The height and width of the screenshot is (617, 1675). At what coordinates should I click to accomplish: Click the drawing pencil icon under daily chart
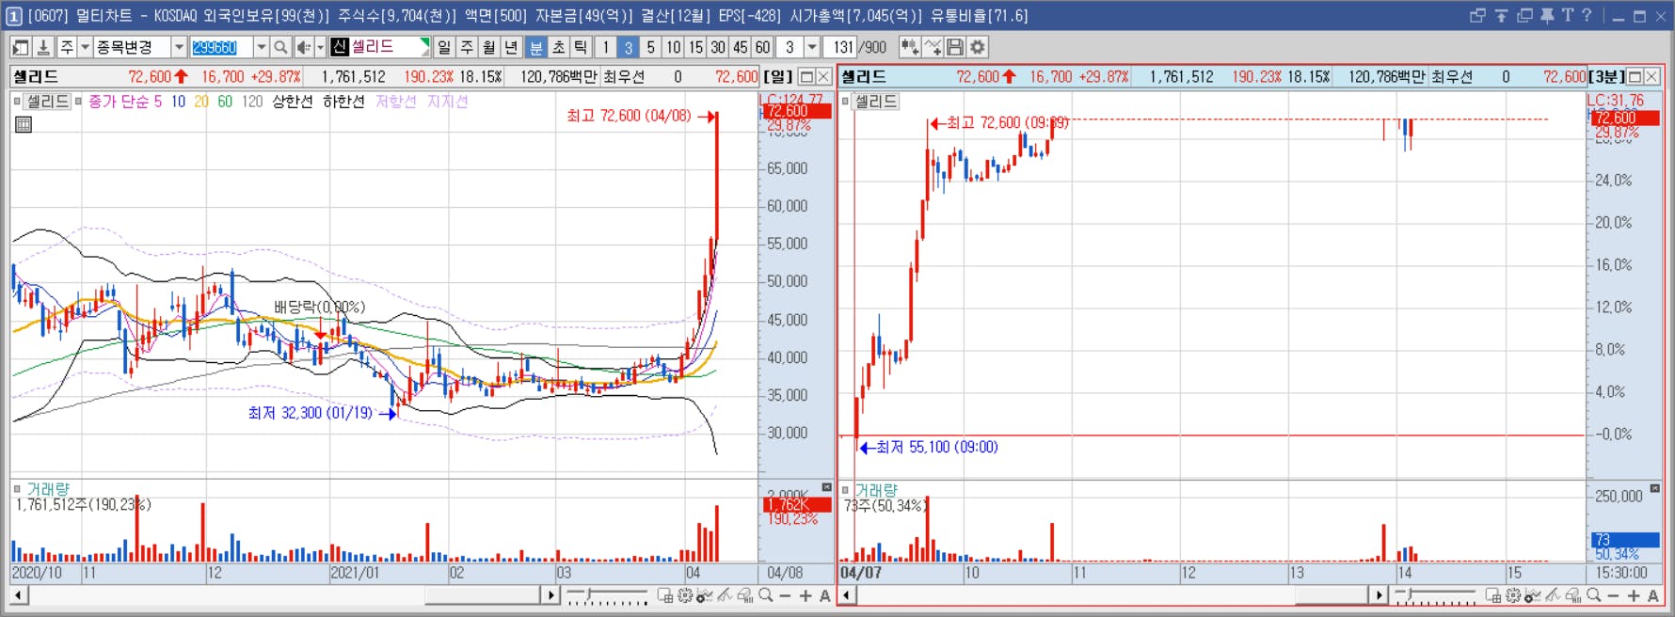tap(725, 595)
